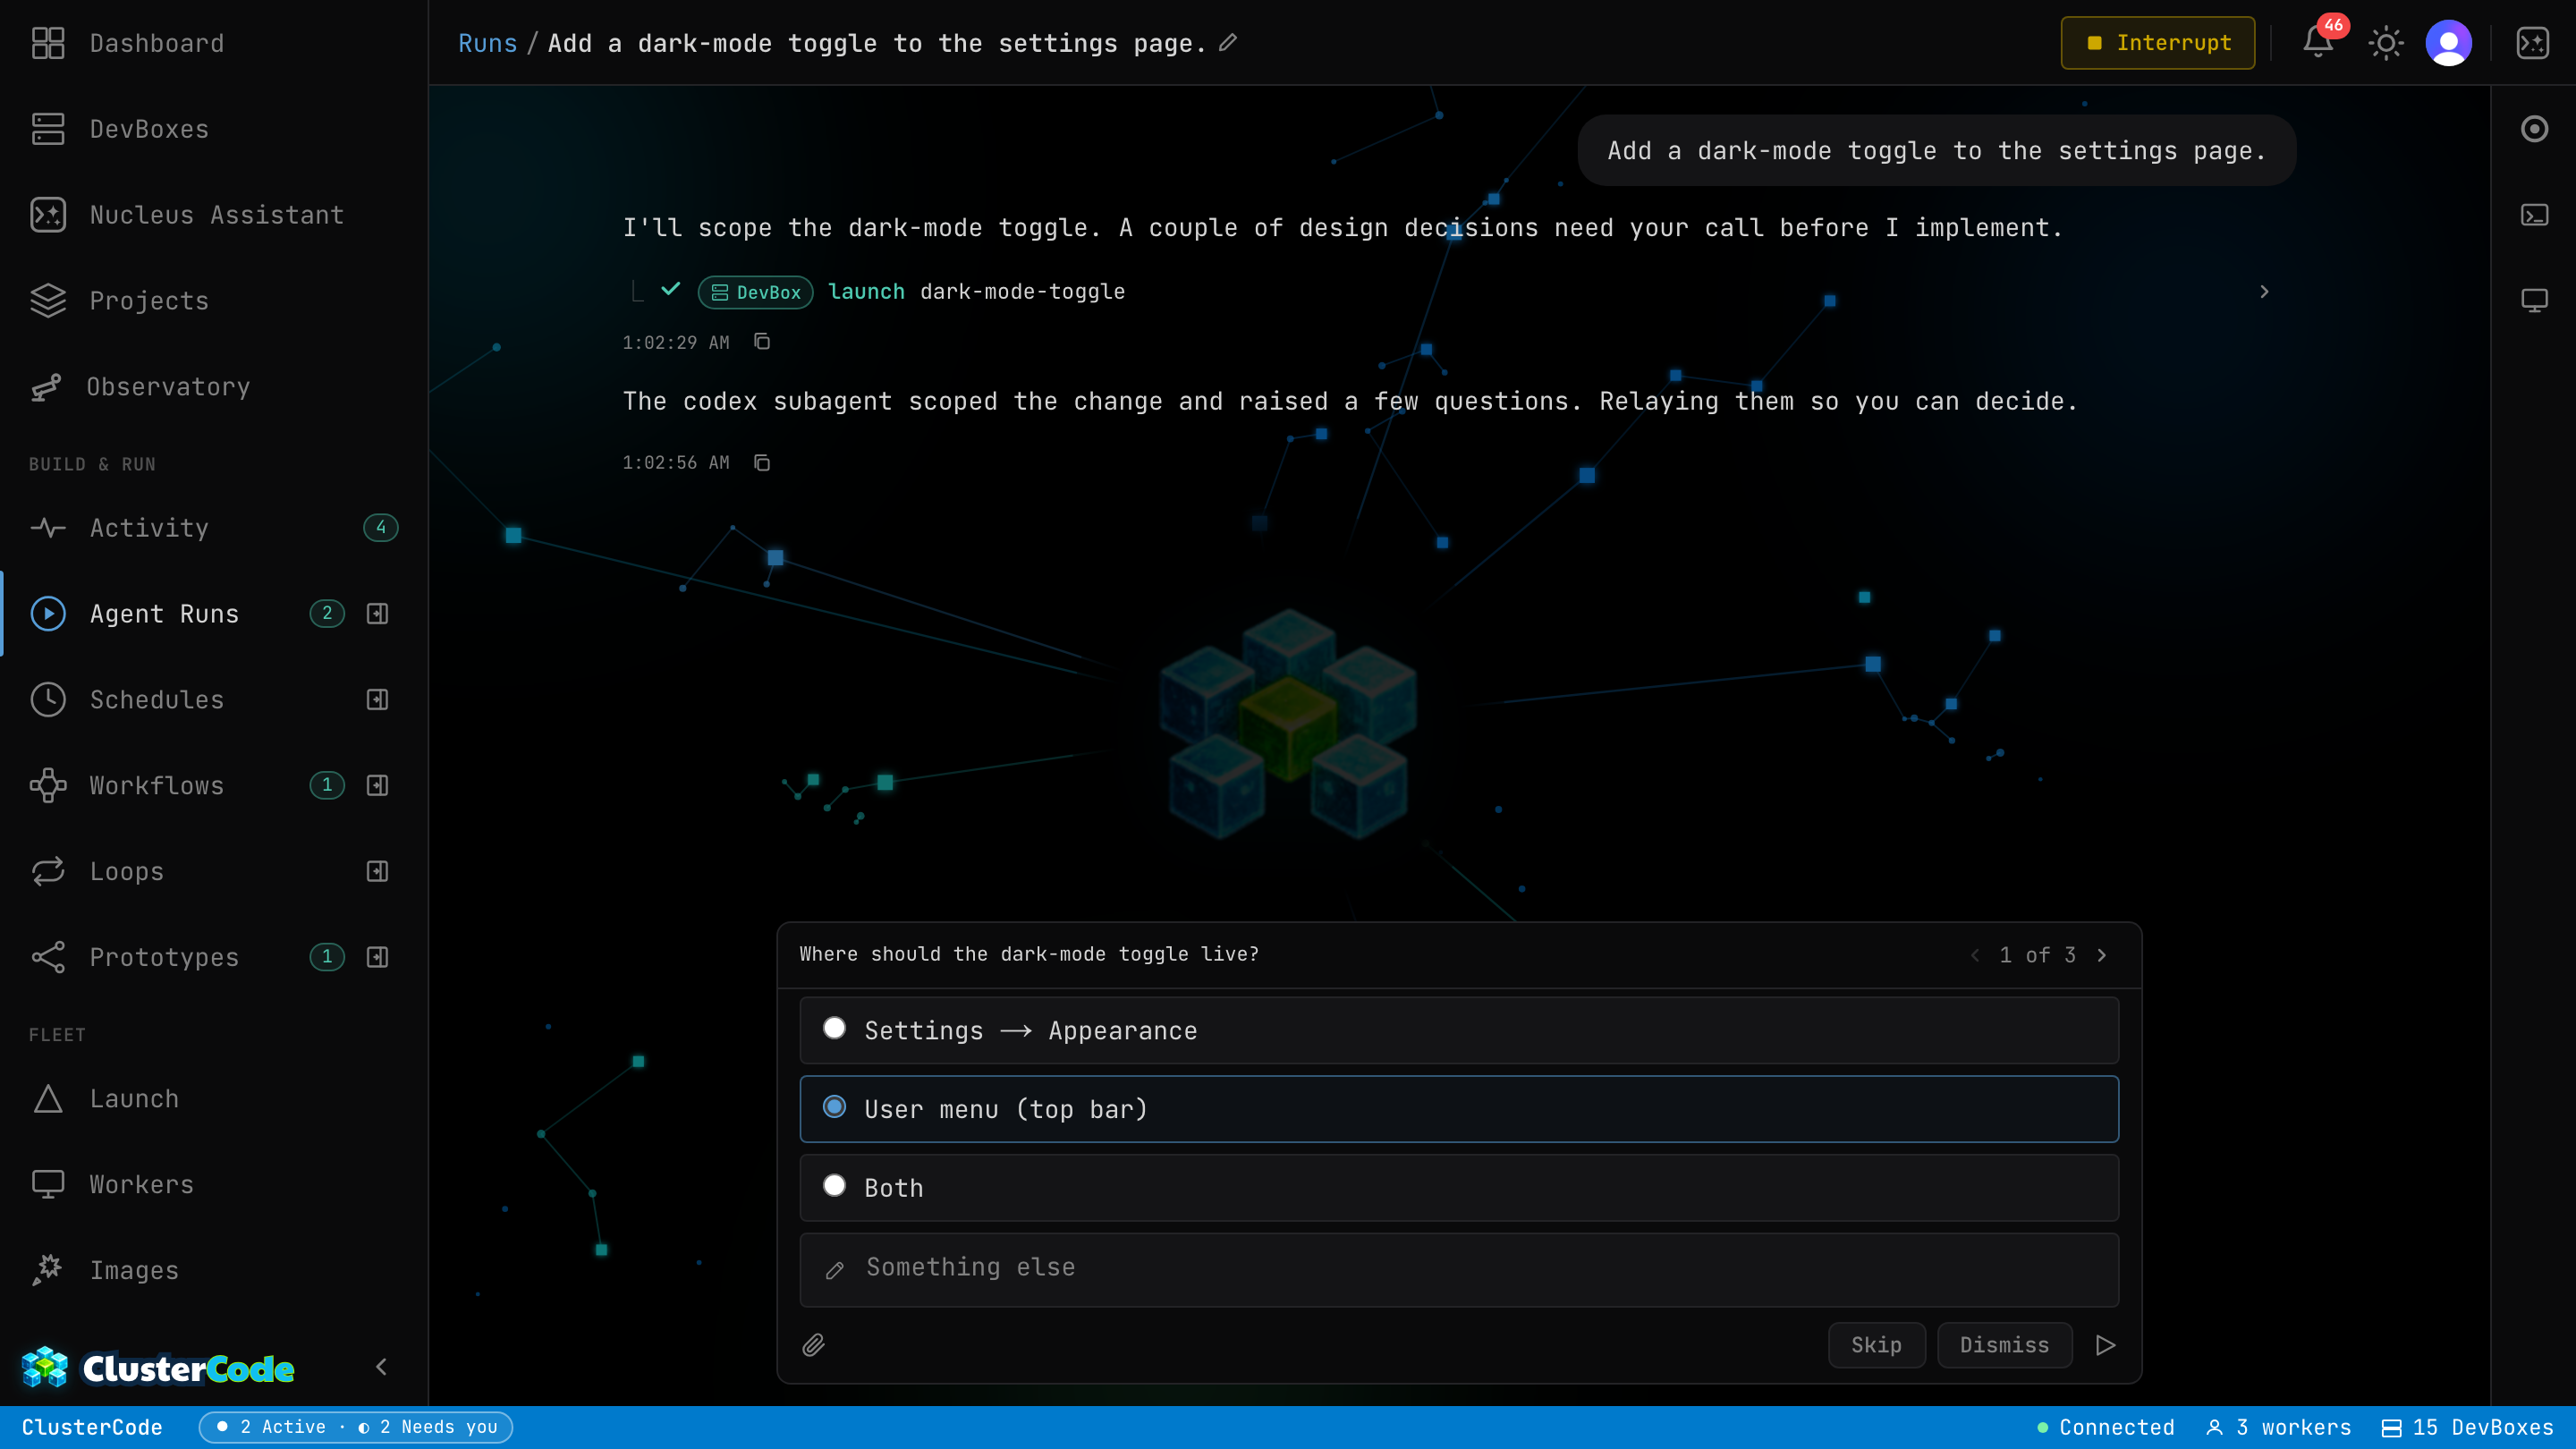Click the target circle icon in right rail
Image resolution: width=2576 pixels, height=1449 pixels.
2534,129
